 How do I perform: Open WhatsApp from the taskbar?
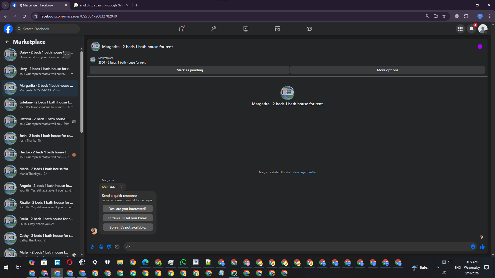183,262
